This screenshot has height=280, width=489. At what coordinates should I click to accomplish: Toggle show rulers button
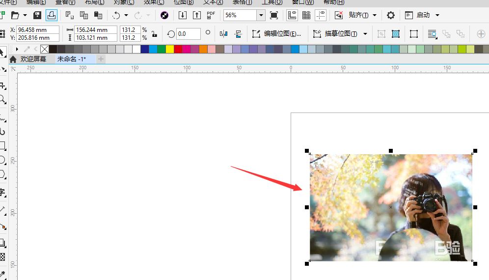292,15
